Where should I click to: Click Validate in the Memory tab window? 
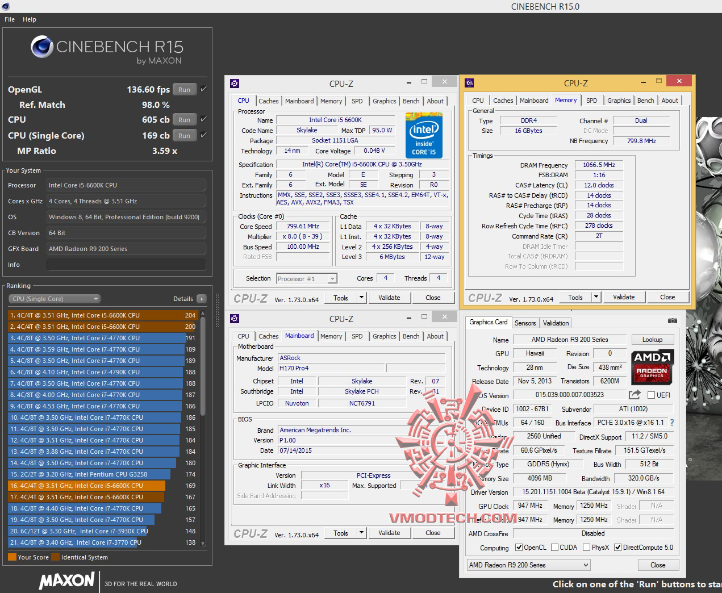tap(624, 297)
